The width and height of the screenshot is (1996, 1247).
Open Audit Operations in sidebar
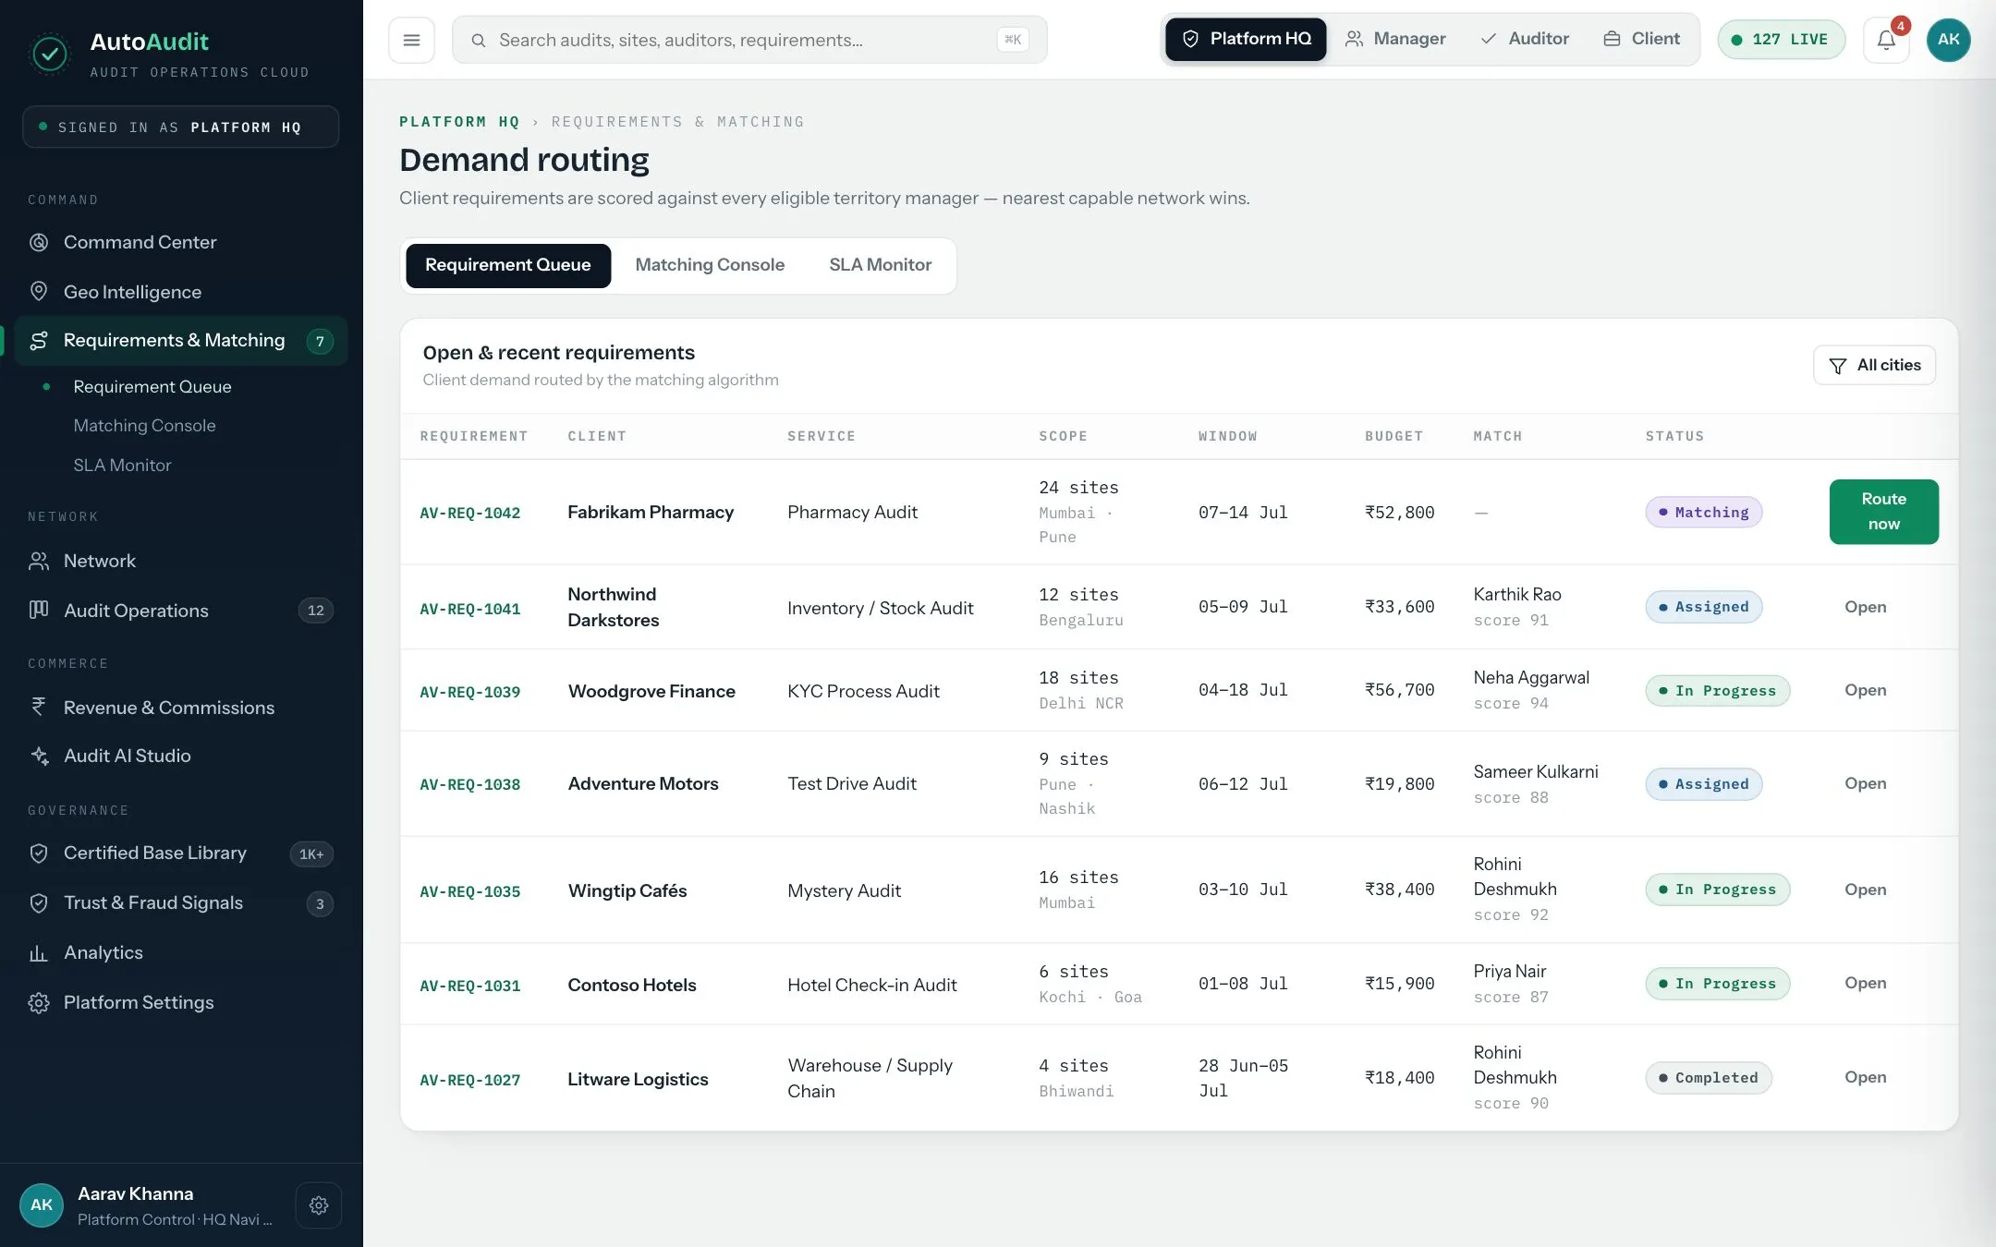(x=181, y=611)
